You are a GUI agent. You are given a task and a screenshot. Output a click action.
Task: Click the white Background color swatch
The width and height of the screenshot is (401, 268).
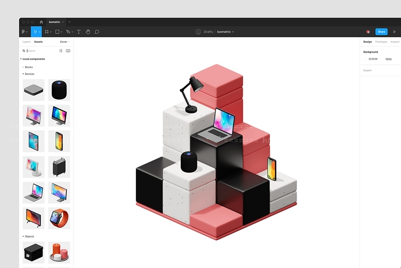[x=365, y=59]
